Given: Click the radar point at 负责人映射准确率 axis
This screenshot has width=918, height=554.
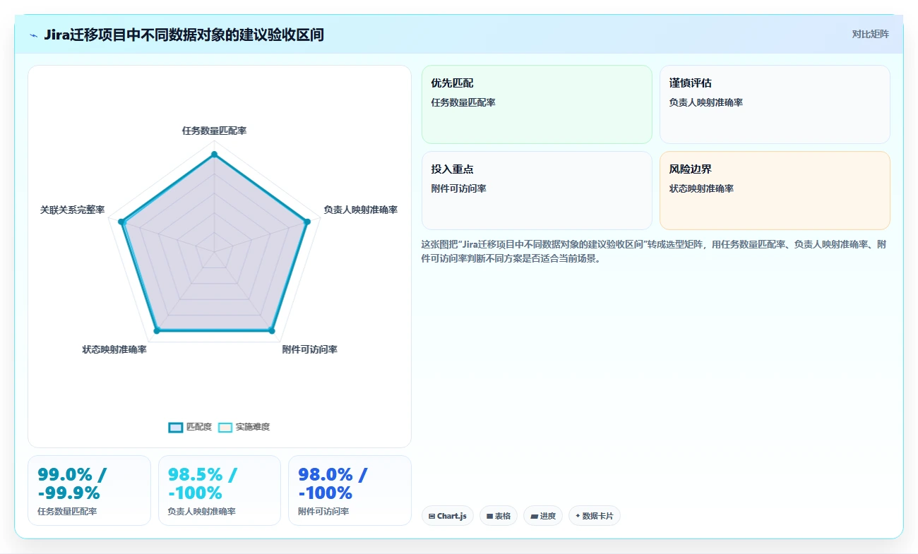Looking at the screenshot, I should tap(306, 222).
